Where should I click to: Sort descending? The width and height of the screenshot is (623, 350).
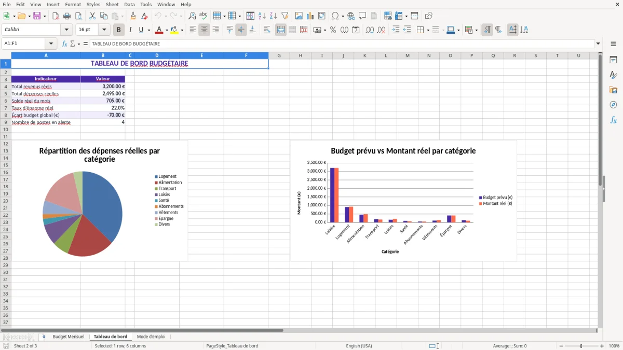[x=273, y=16]
